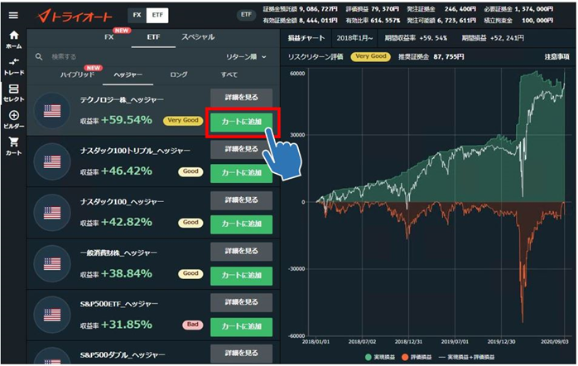
Task: Add テクノロジー株_ヘッジャー to cart
Action: click(242, 122)
